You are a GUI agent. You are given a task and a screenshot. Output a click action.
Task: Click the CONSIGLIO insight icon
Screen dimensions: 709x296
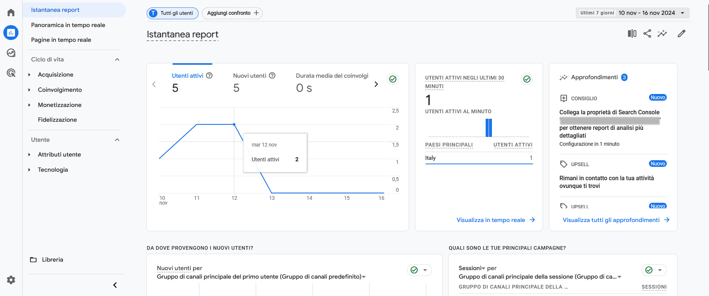click(563, 98)
